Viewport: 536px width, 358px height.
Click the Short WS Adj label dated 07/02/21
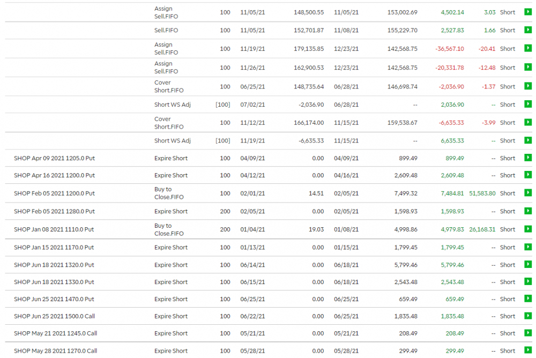(x=172, y=105)
